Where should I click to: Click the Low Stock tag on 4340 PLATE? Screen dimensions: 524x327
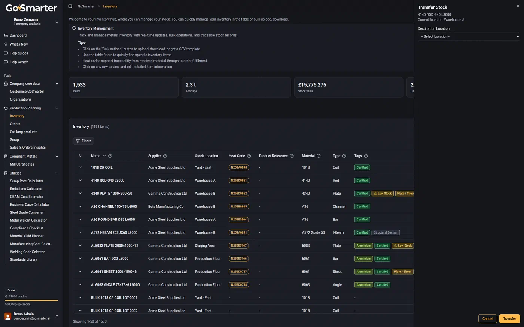pyautogui.click(x=383, y=194)
